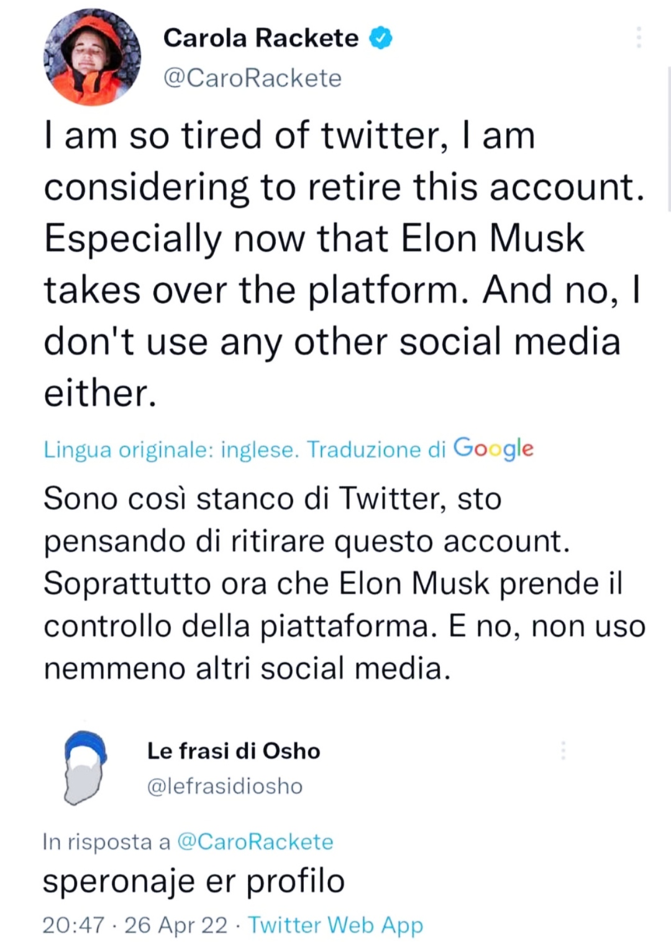This screenshot has height=942, width=671.
Task: Click the "Traduzione di" text
Action: pyautogui.click(x=377, y=450)
